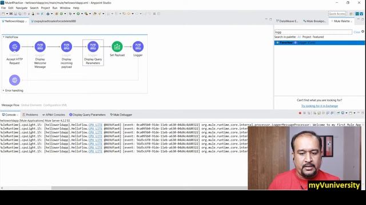Filter palette search by Project
The image size is (366, 205).
(307, 37)
